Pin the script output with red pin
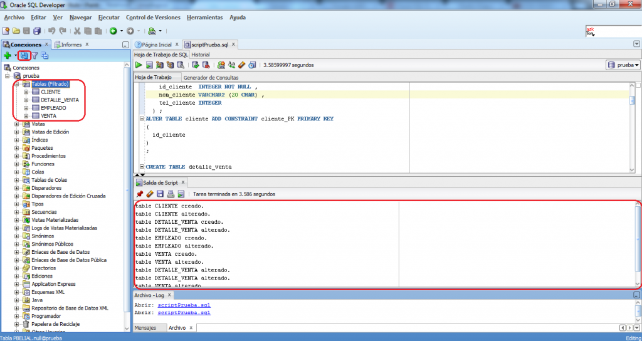 tap(139, 194)
